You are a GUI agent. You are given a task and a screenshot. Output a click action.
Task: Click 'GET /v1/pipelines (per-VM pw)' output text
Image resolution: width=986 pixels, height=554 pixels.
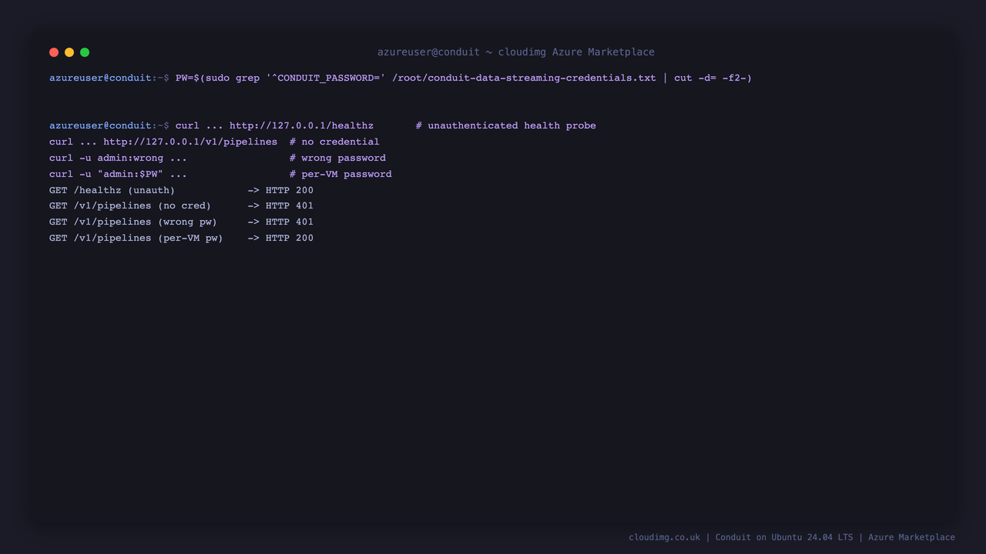pos(136,238)
